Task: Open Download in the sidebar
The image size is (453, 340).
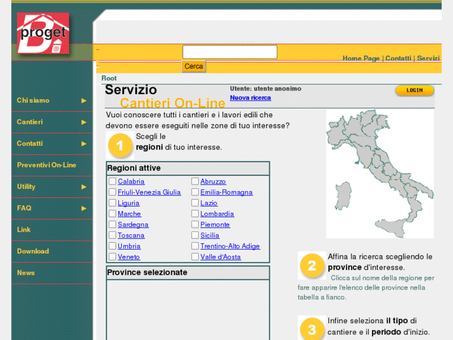Action: click(33, 251)
